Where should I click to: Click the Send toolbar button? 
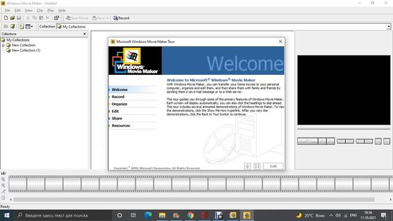pyautogui.click(x=99, y=18)
